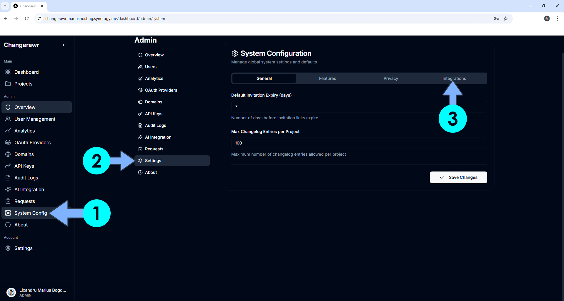Click the Admin menu AI Integration icon
564x301 pixels.
140,137
